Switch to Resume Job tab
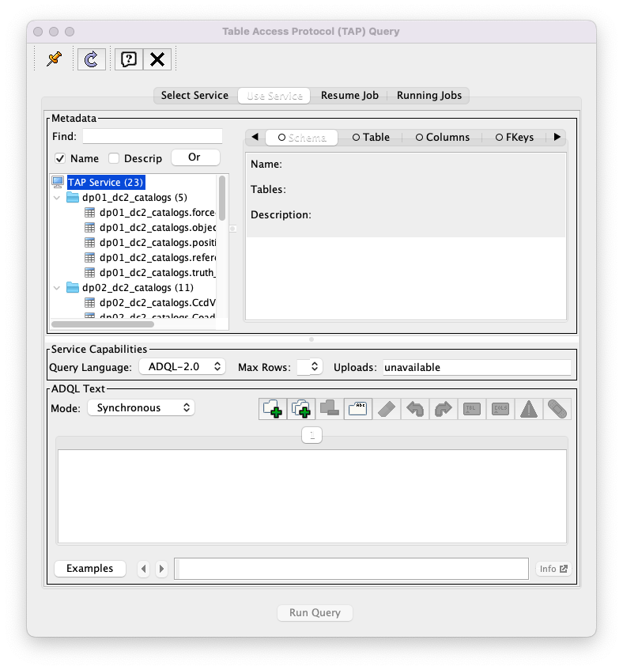 [x=349, y=95]
